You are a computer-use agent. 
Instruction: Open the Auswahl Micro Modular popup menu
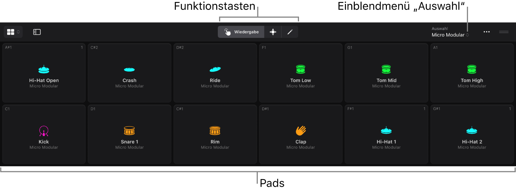450,35
